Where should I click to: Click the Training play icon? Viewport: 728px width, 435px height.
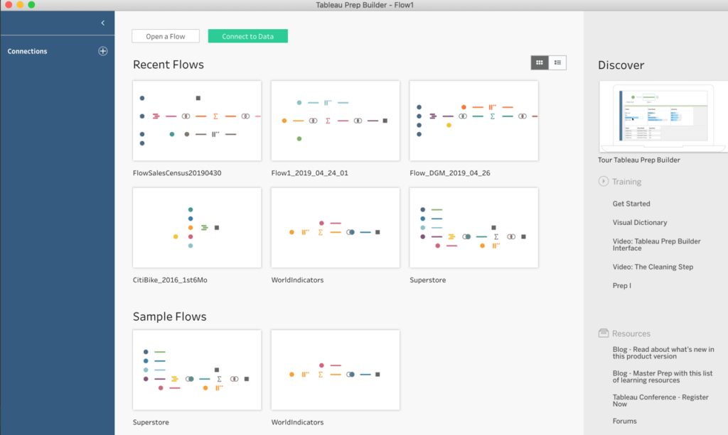pyautogui.click(x=603, y=181)
